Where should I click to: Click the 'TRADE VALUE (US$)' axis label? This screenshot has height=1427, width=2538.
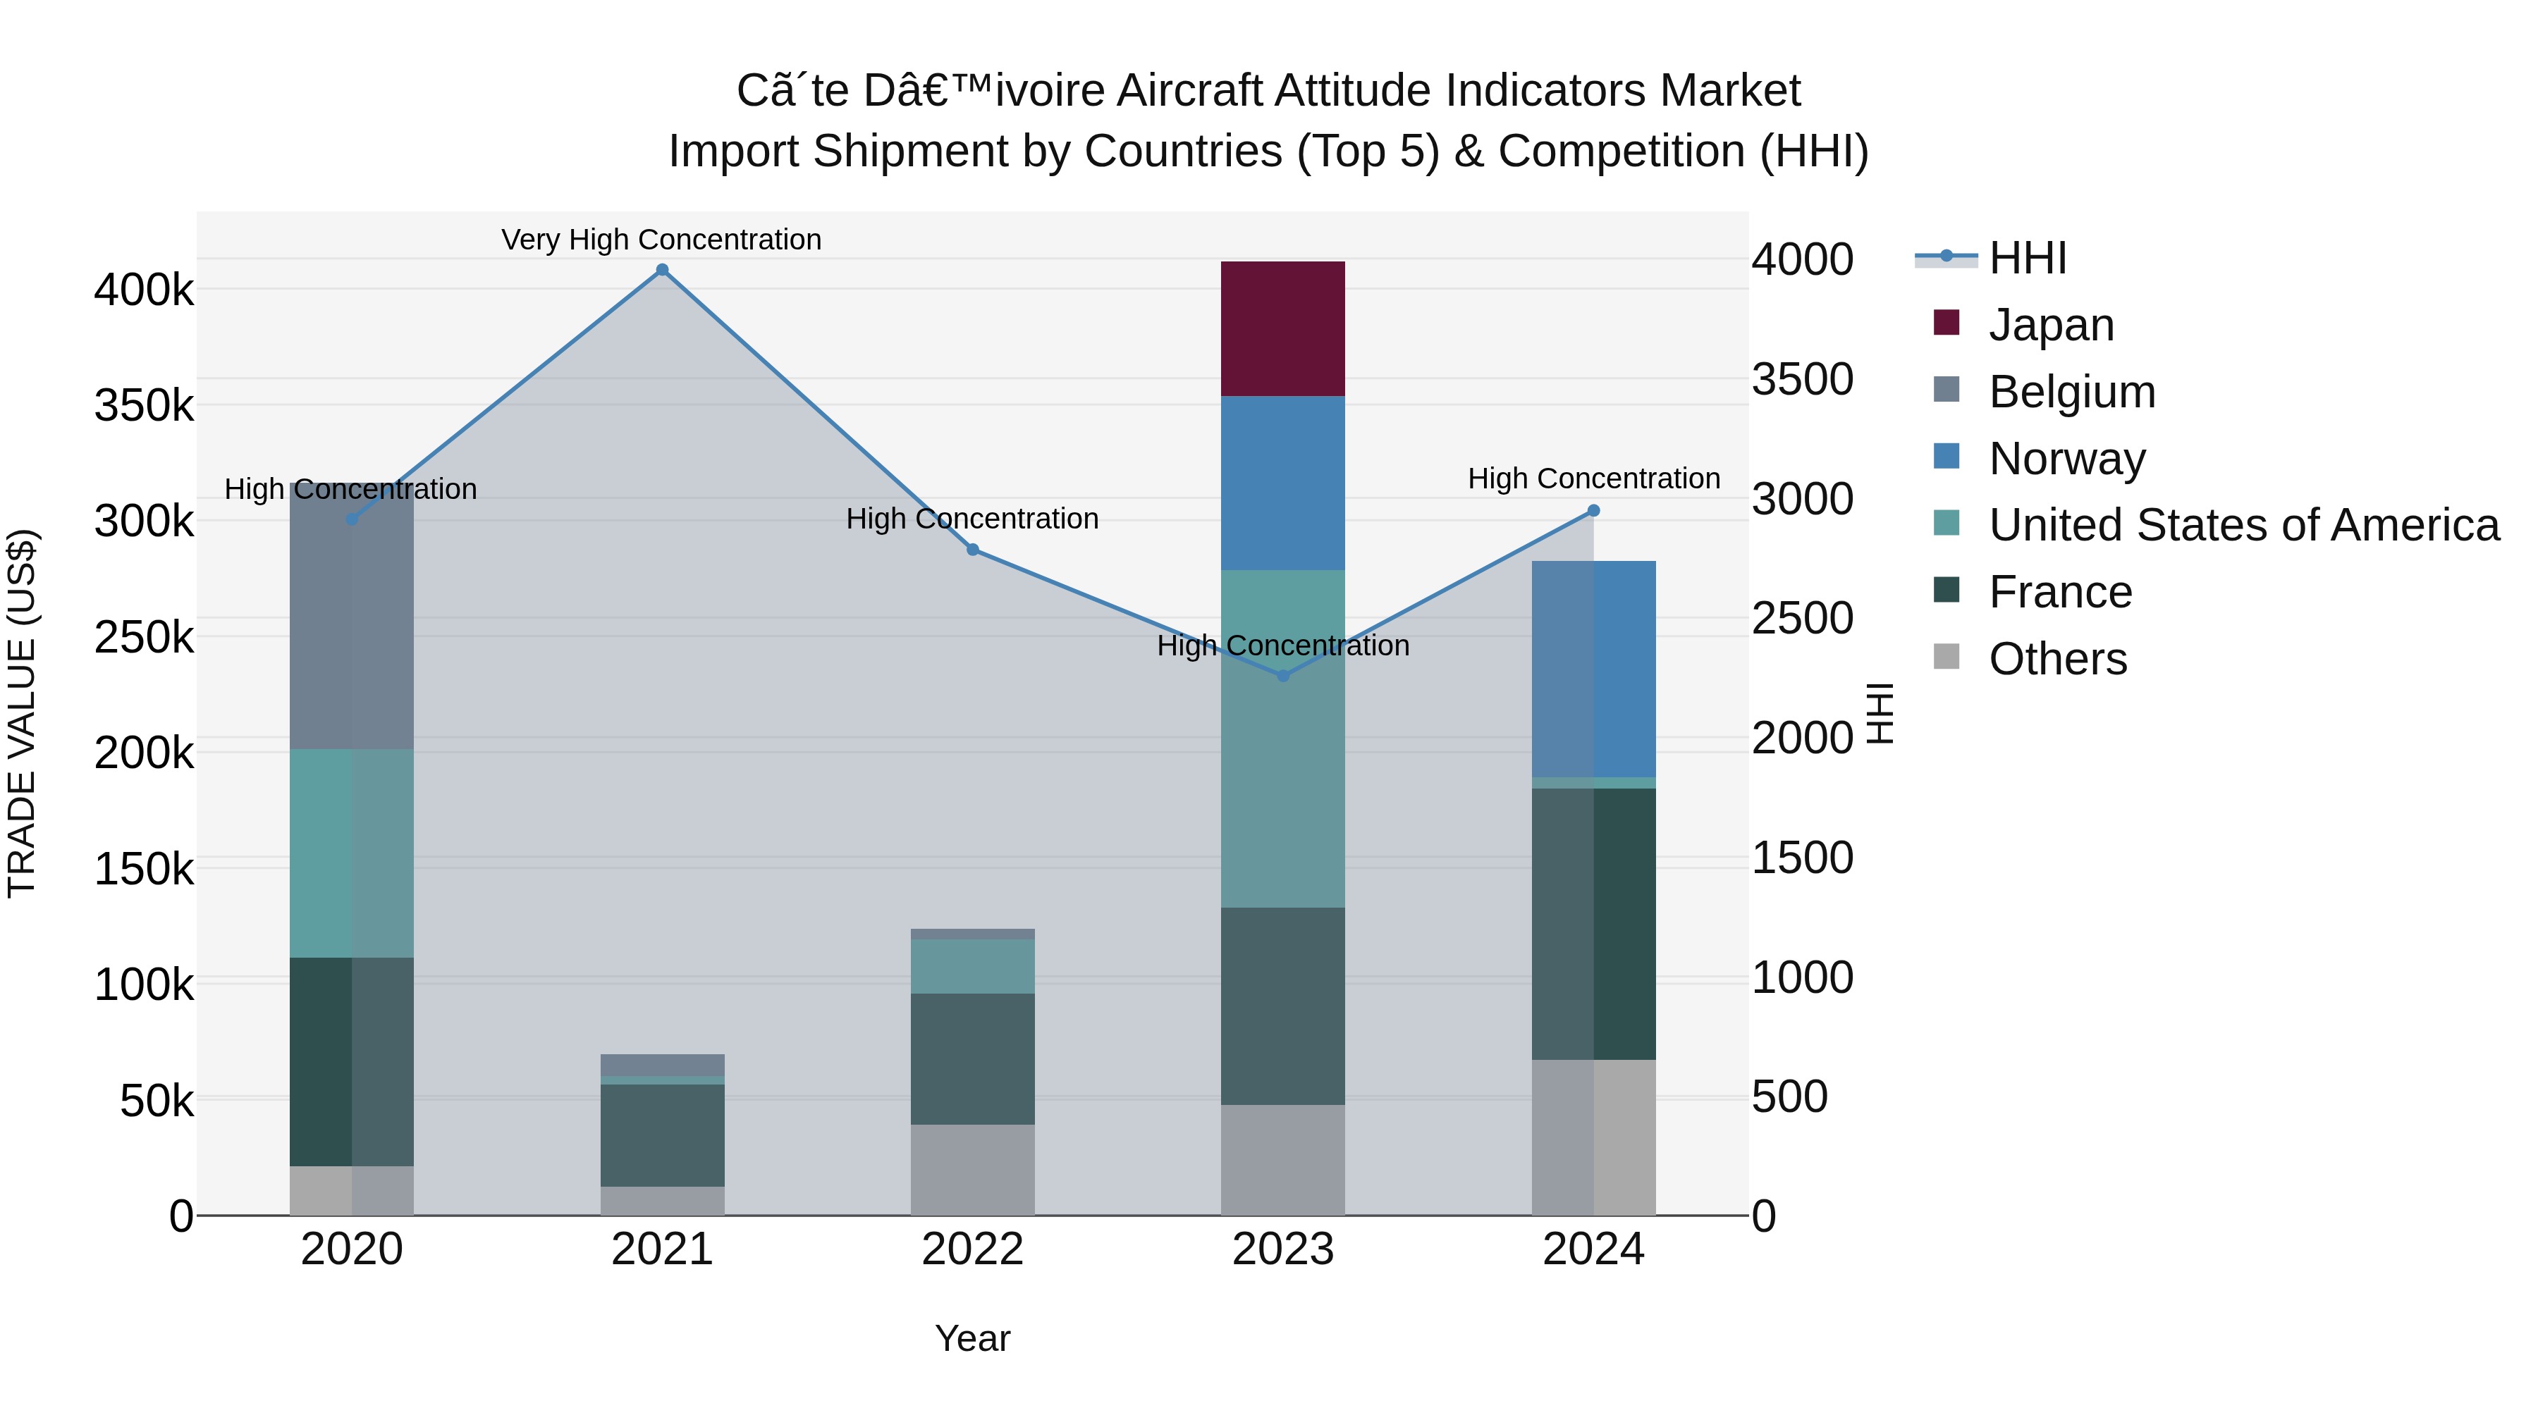(22, 713)
